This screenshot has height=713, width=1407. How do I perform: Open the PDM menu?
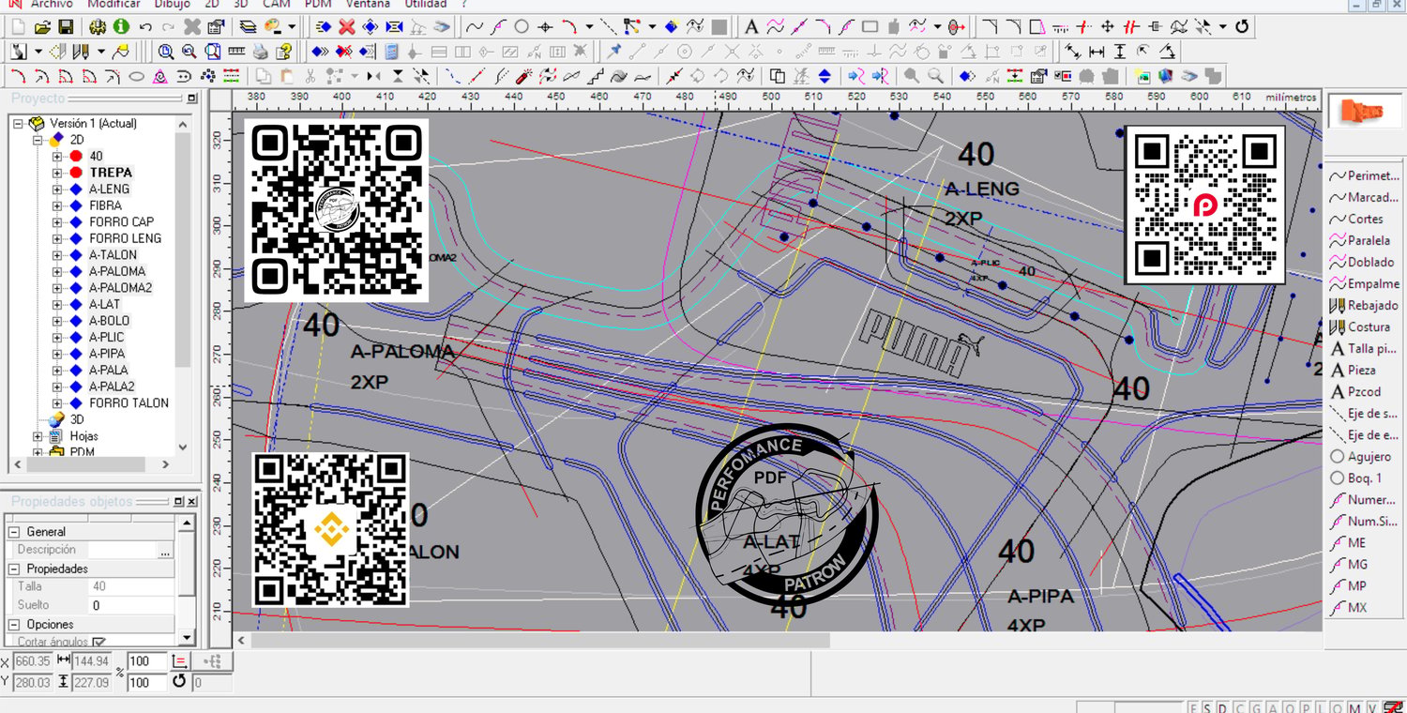click(318, 4)
